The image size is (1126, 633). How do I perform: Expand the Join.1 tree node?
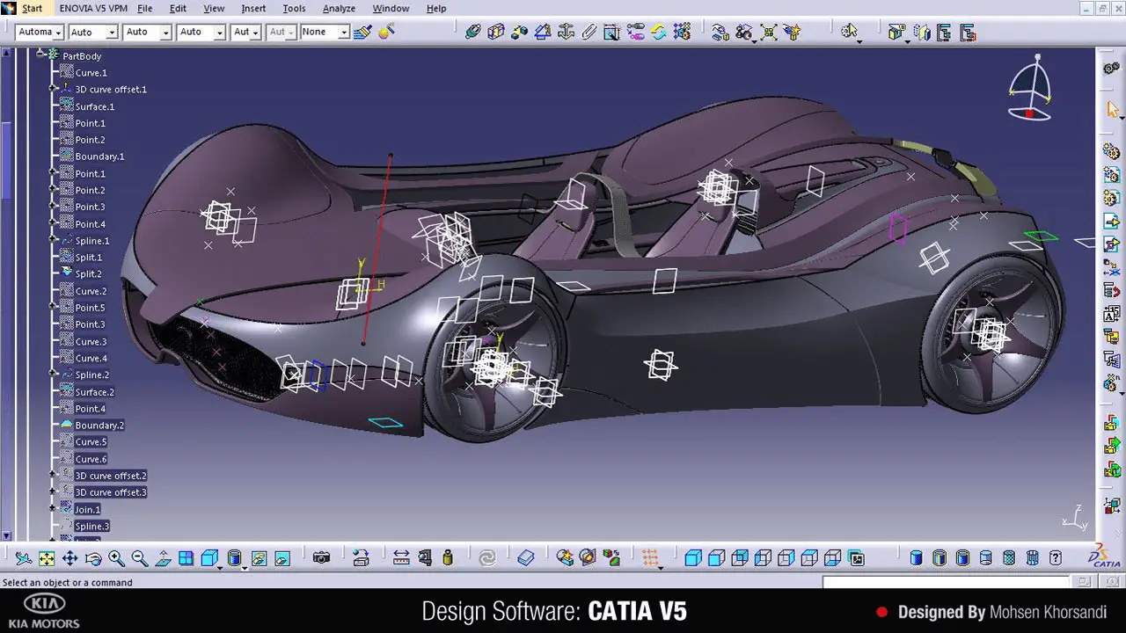point(53,509)
